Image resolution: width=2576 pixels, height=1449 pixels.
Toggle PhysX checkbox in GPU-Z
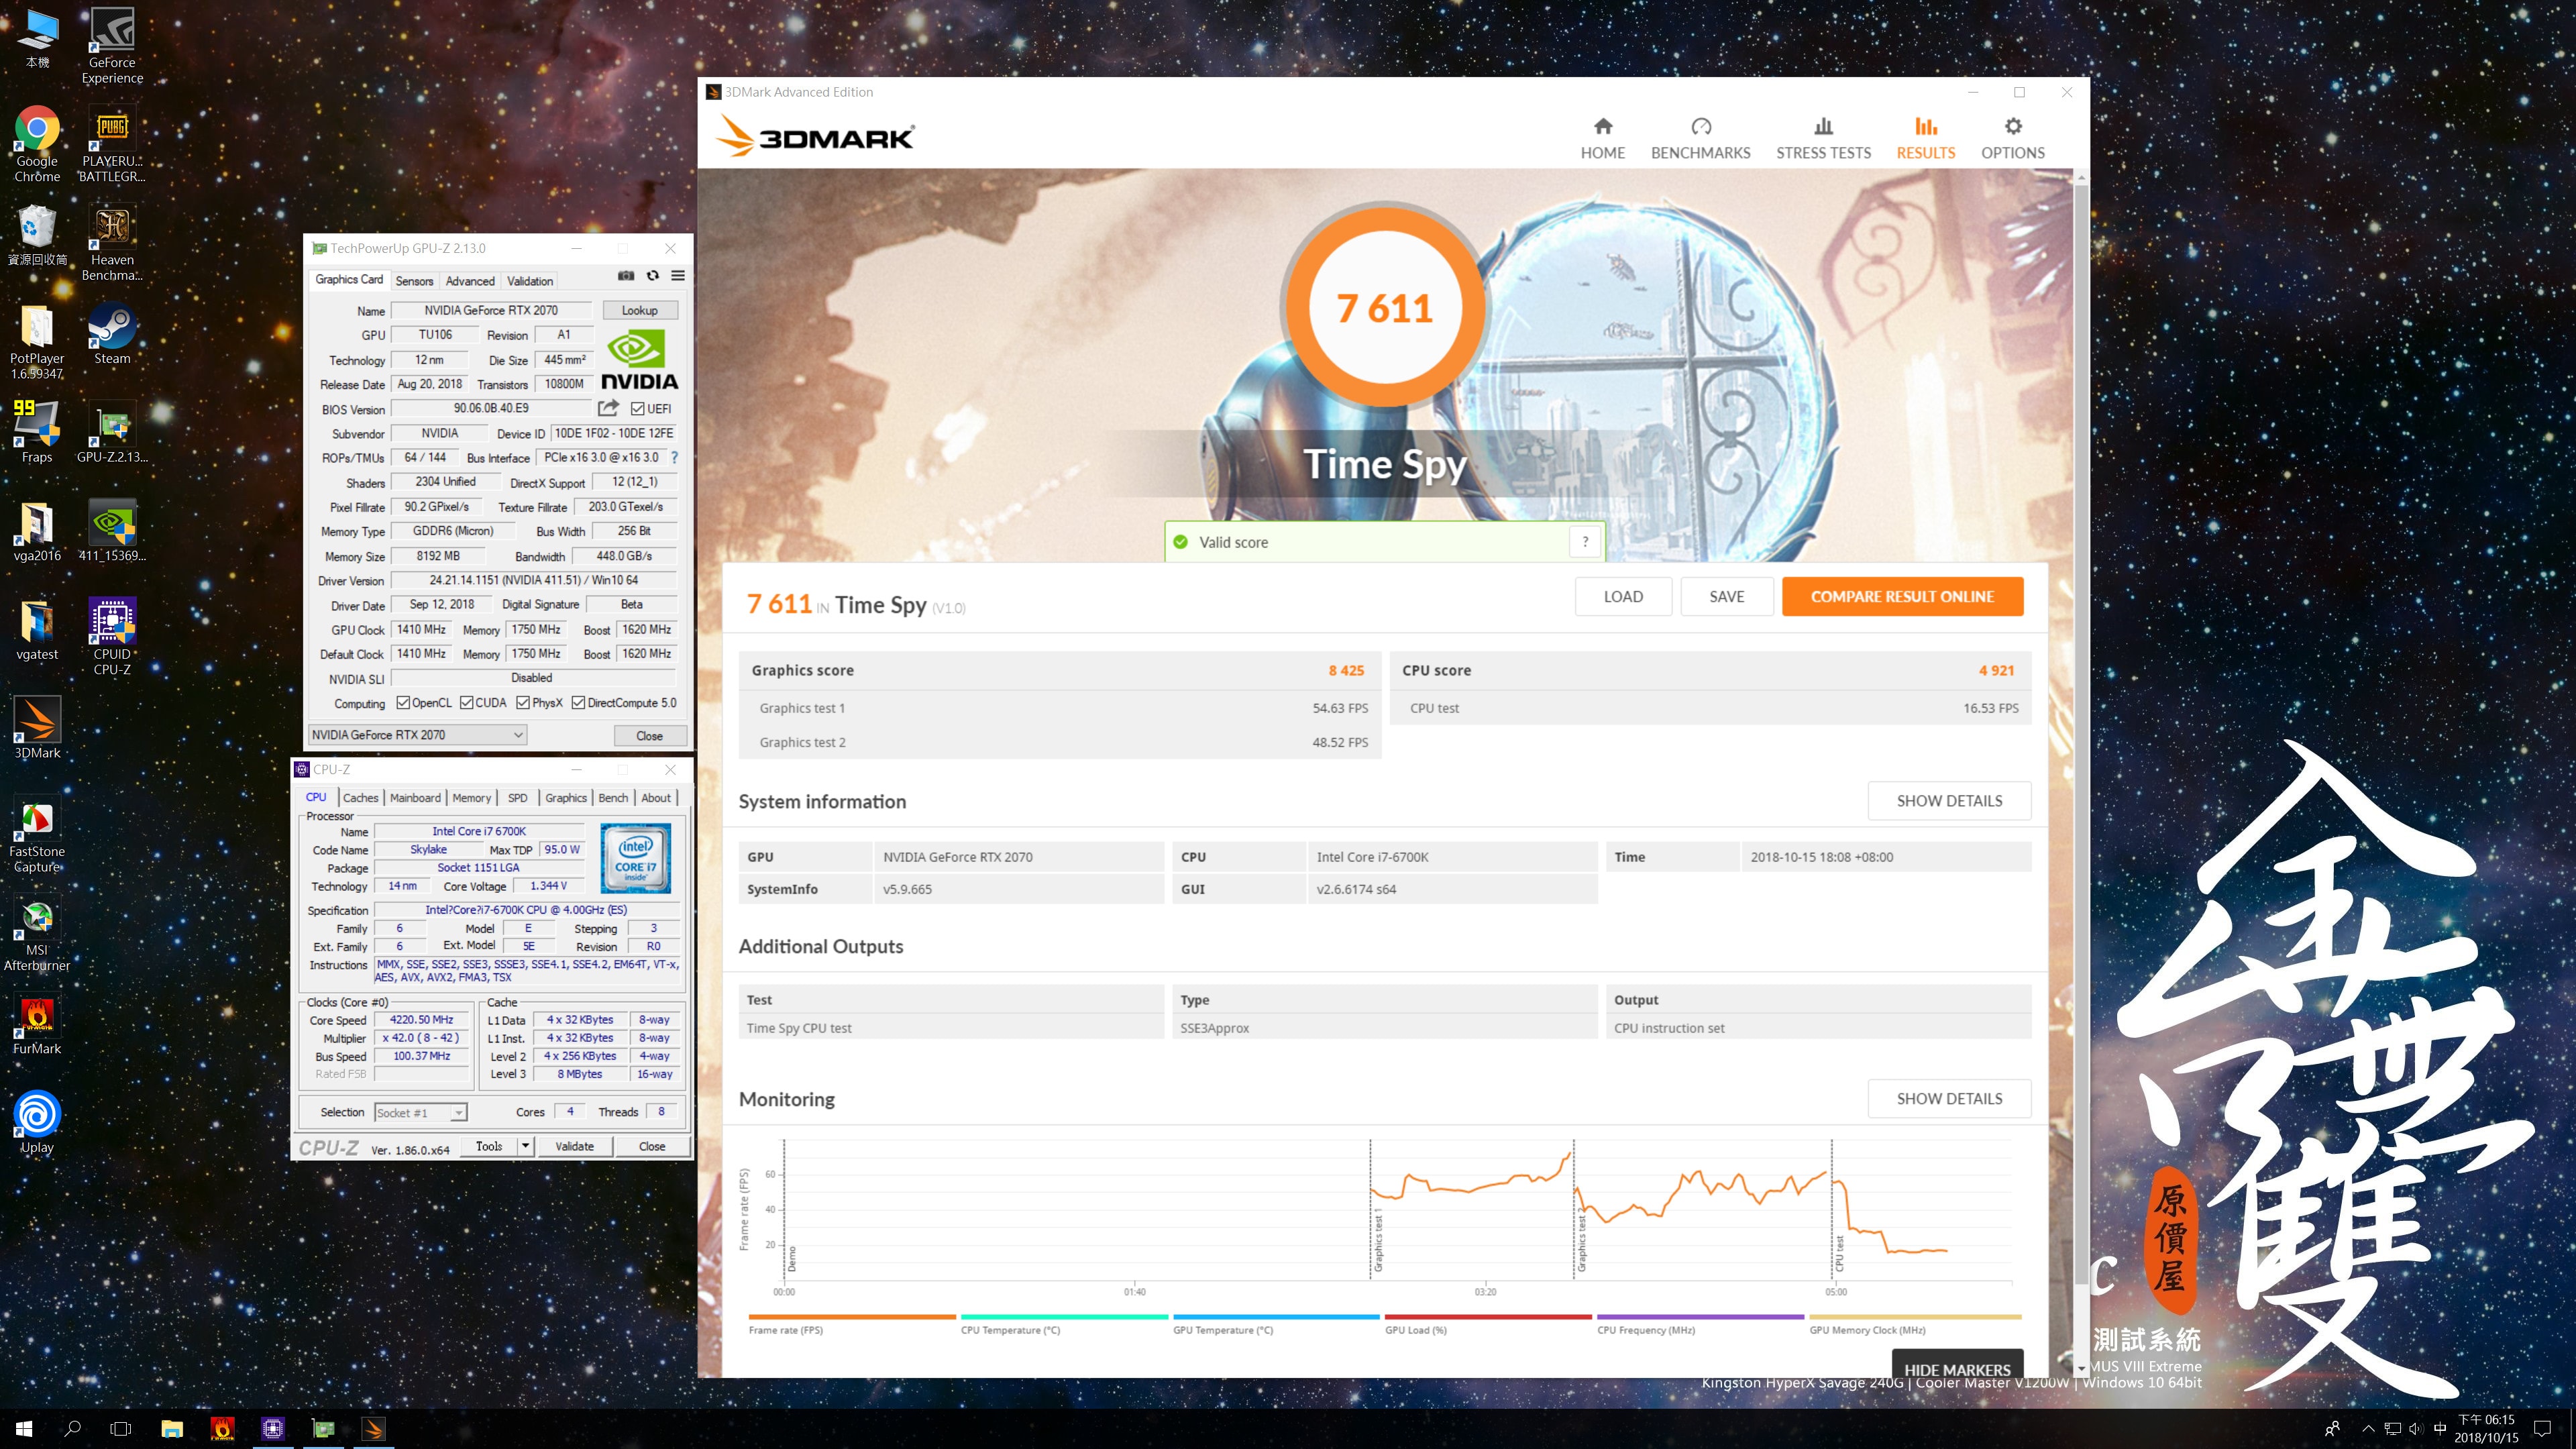pyautogui.click(x=523, y=703)
